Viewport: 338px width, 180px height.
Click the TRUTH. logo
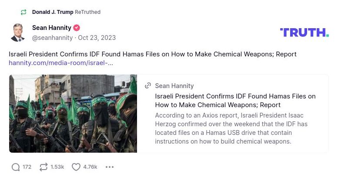[304, 32]
